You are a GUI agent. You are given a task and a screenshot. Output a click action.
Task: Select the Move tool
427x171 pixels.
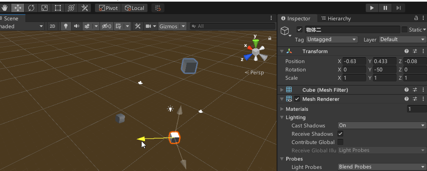pos(17,8)
